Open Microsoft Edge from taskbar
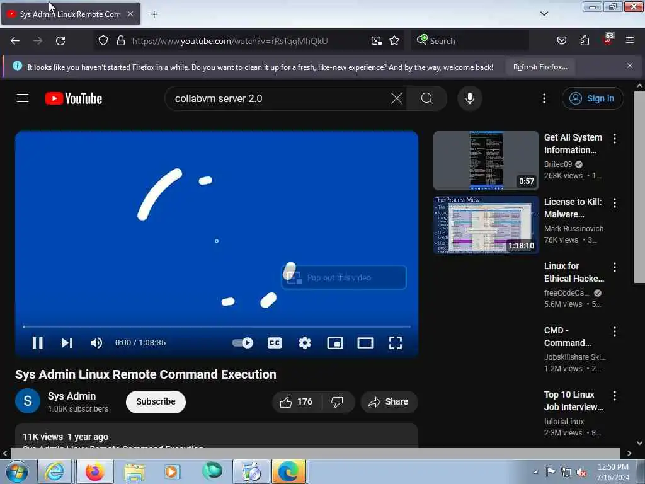The width and height of the screenshot is (645, 484). pos(288,471)
